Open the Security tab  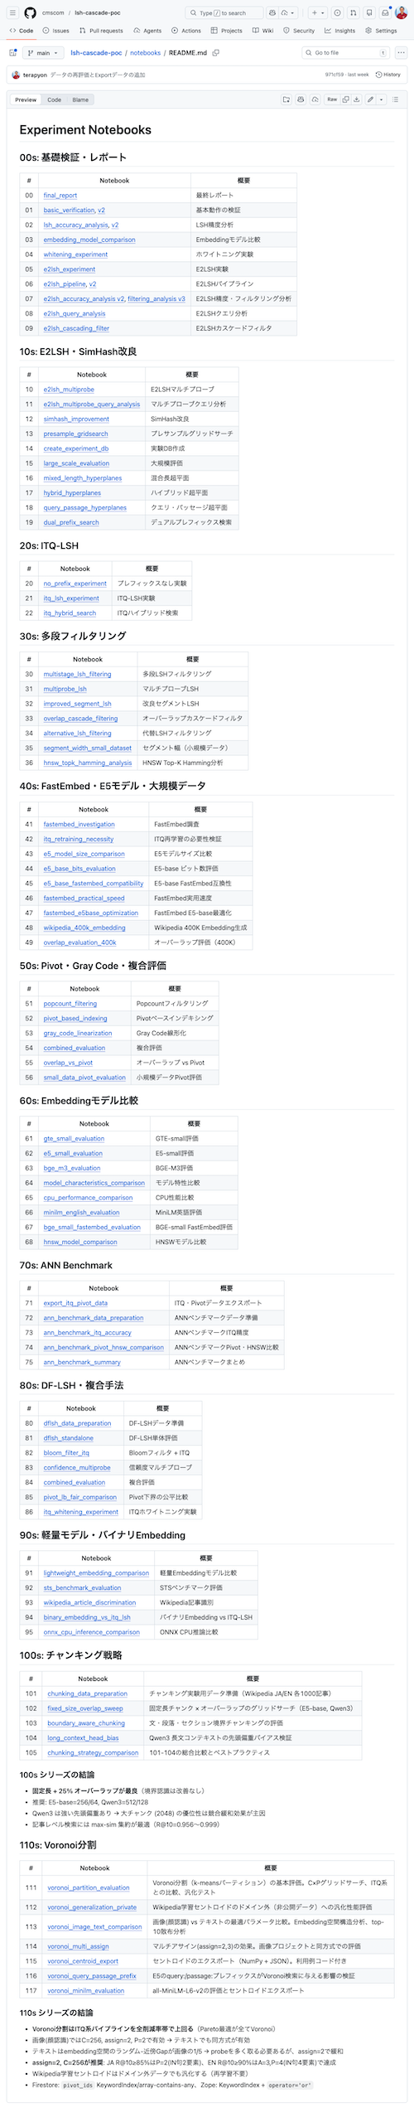(299, 31)
